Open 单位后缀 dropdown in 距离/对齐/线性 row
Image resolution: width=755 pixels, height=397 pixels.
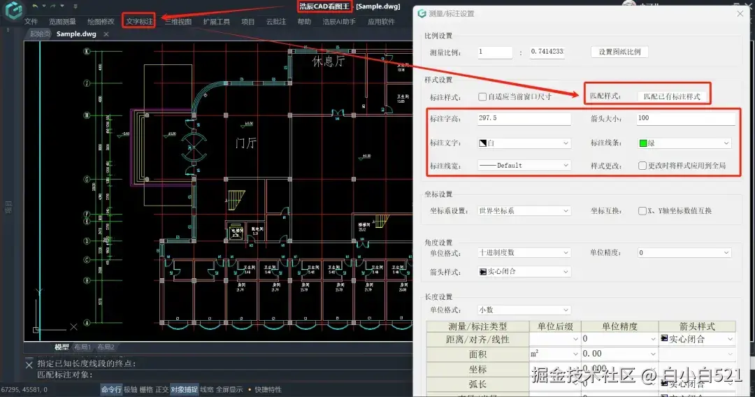555,339
